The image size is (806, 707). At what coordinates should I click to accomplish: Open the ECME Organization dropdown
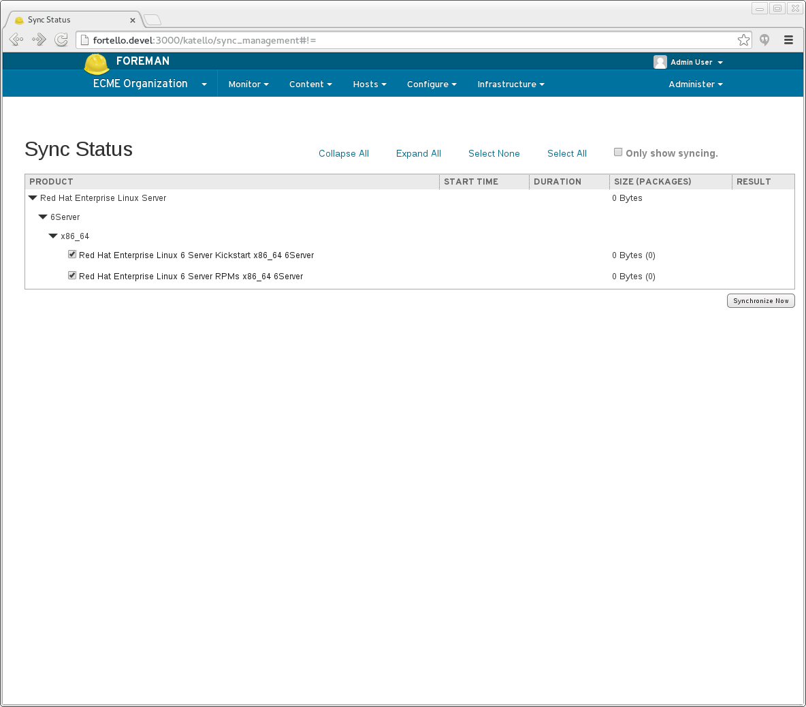(x=150, y=84)
